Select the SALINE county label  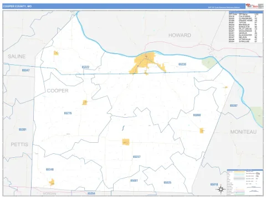(17, 56)
